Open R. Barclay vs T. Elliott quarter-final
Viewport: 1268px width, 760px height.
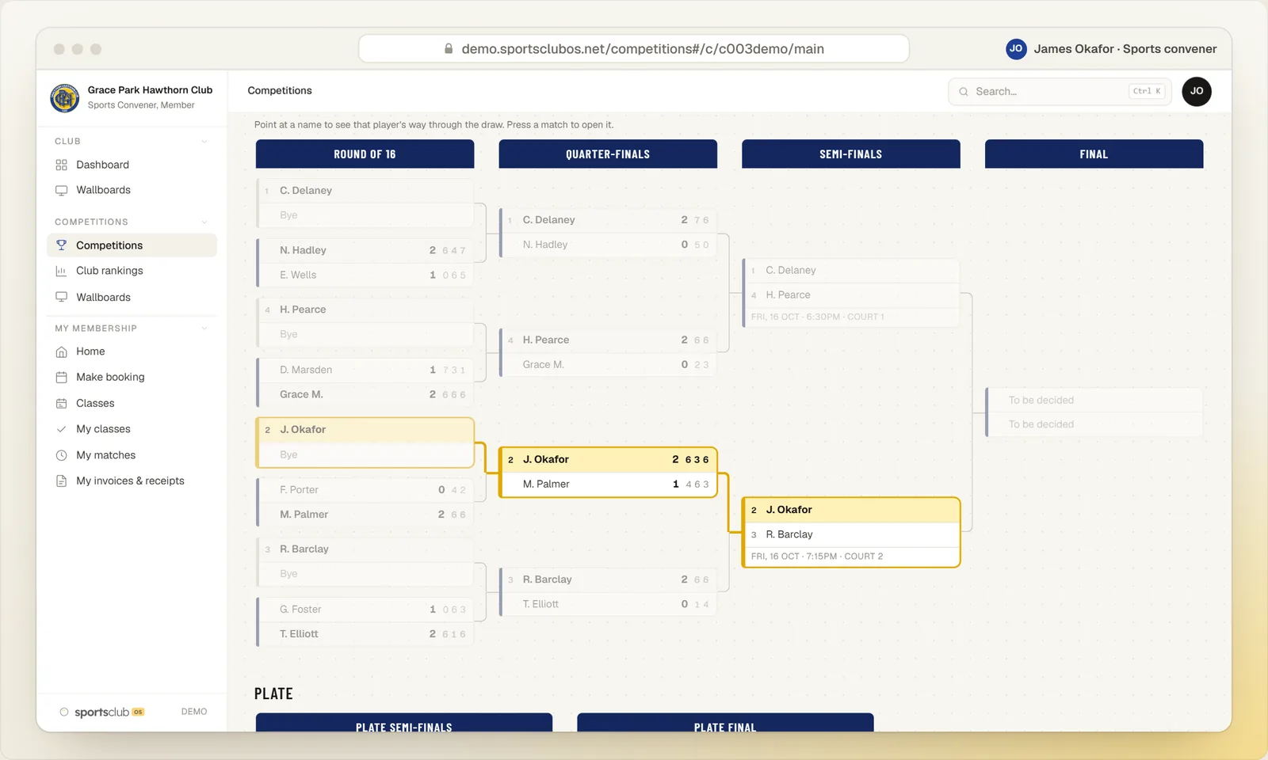click(608, 591)
